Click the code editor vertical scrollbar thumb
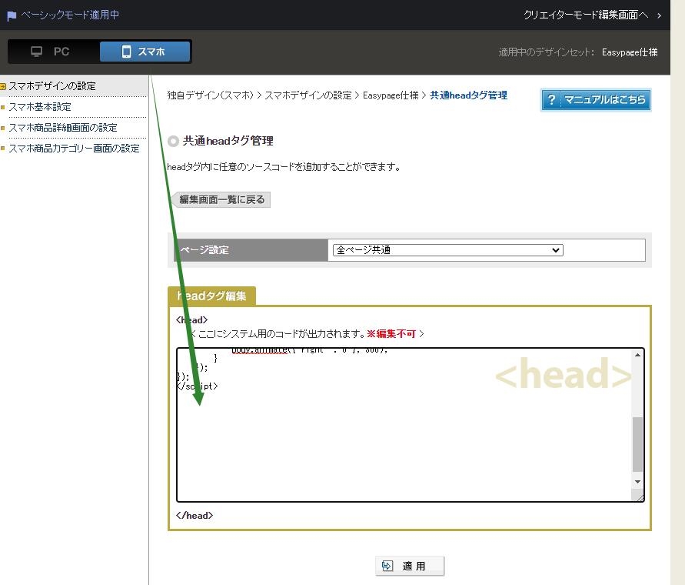The image size is (685, 585). [x=638, y=445]
